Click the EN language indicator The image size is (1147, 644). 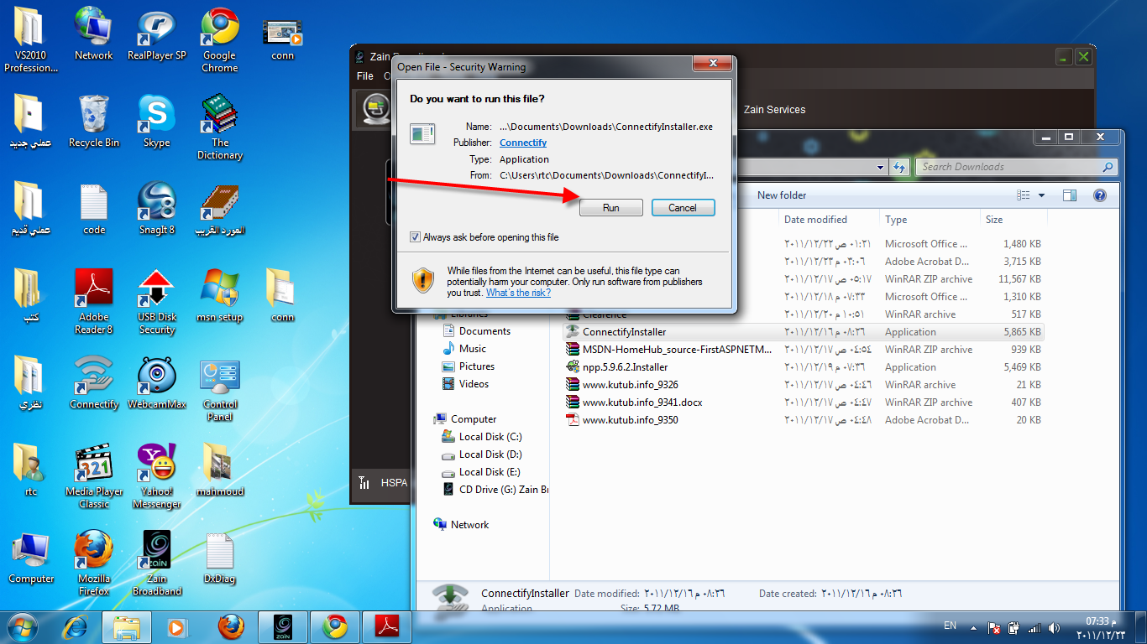[950, 626]
